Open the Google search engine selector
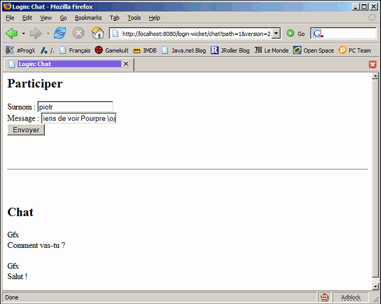 [318, 34]
